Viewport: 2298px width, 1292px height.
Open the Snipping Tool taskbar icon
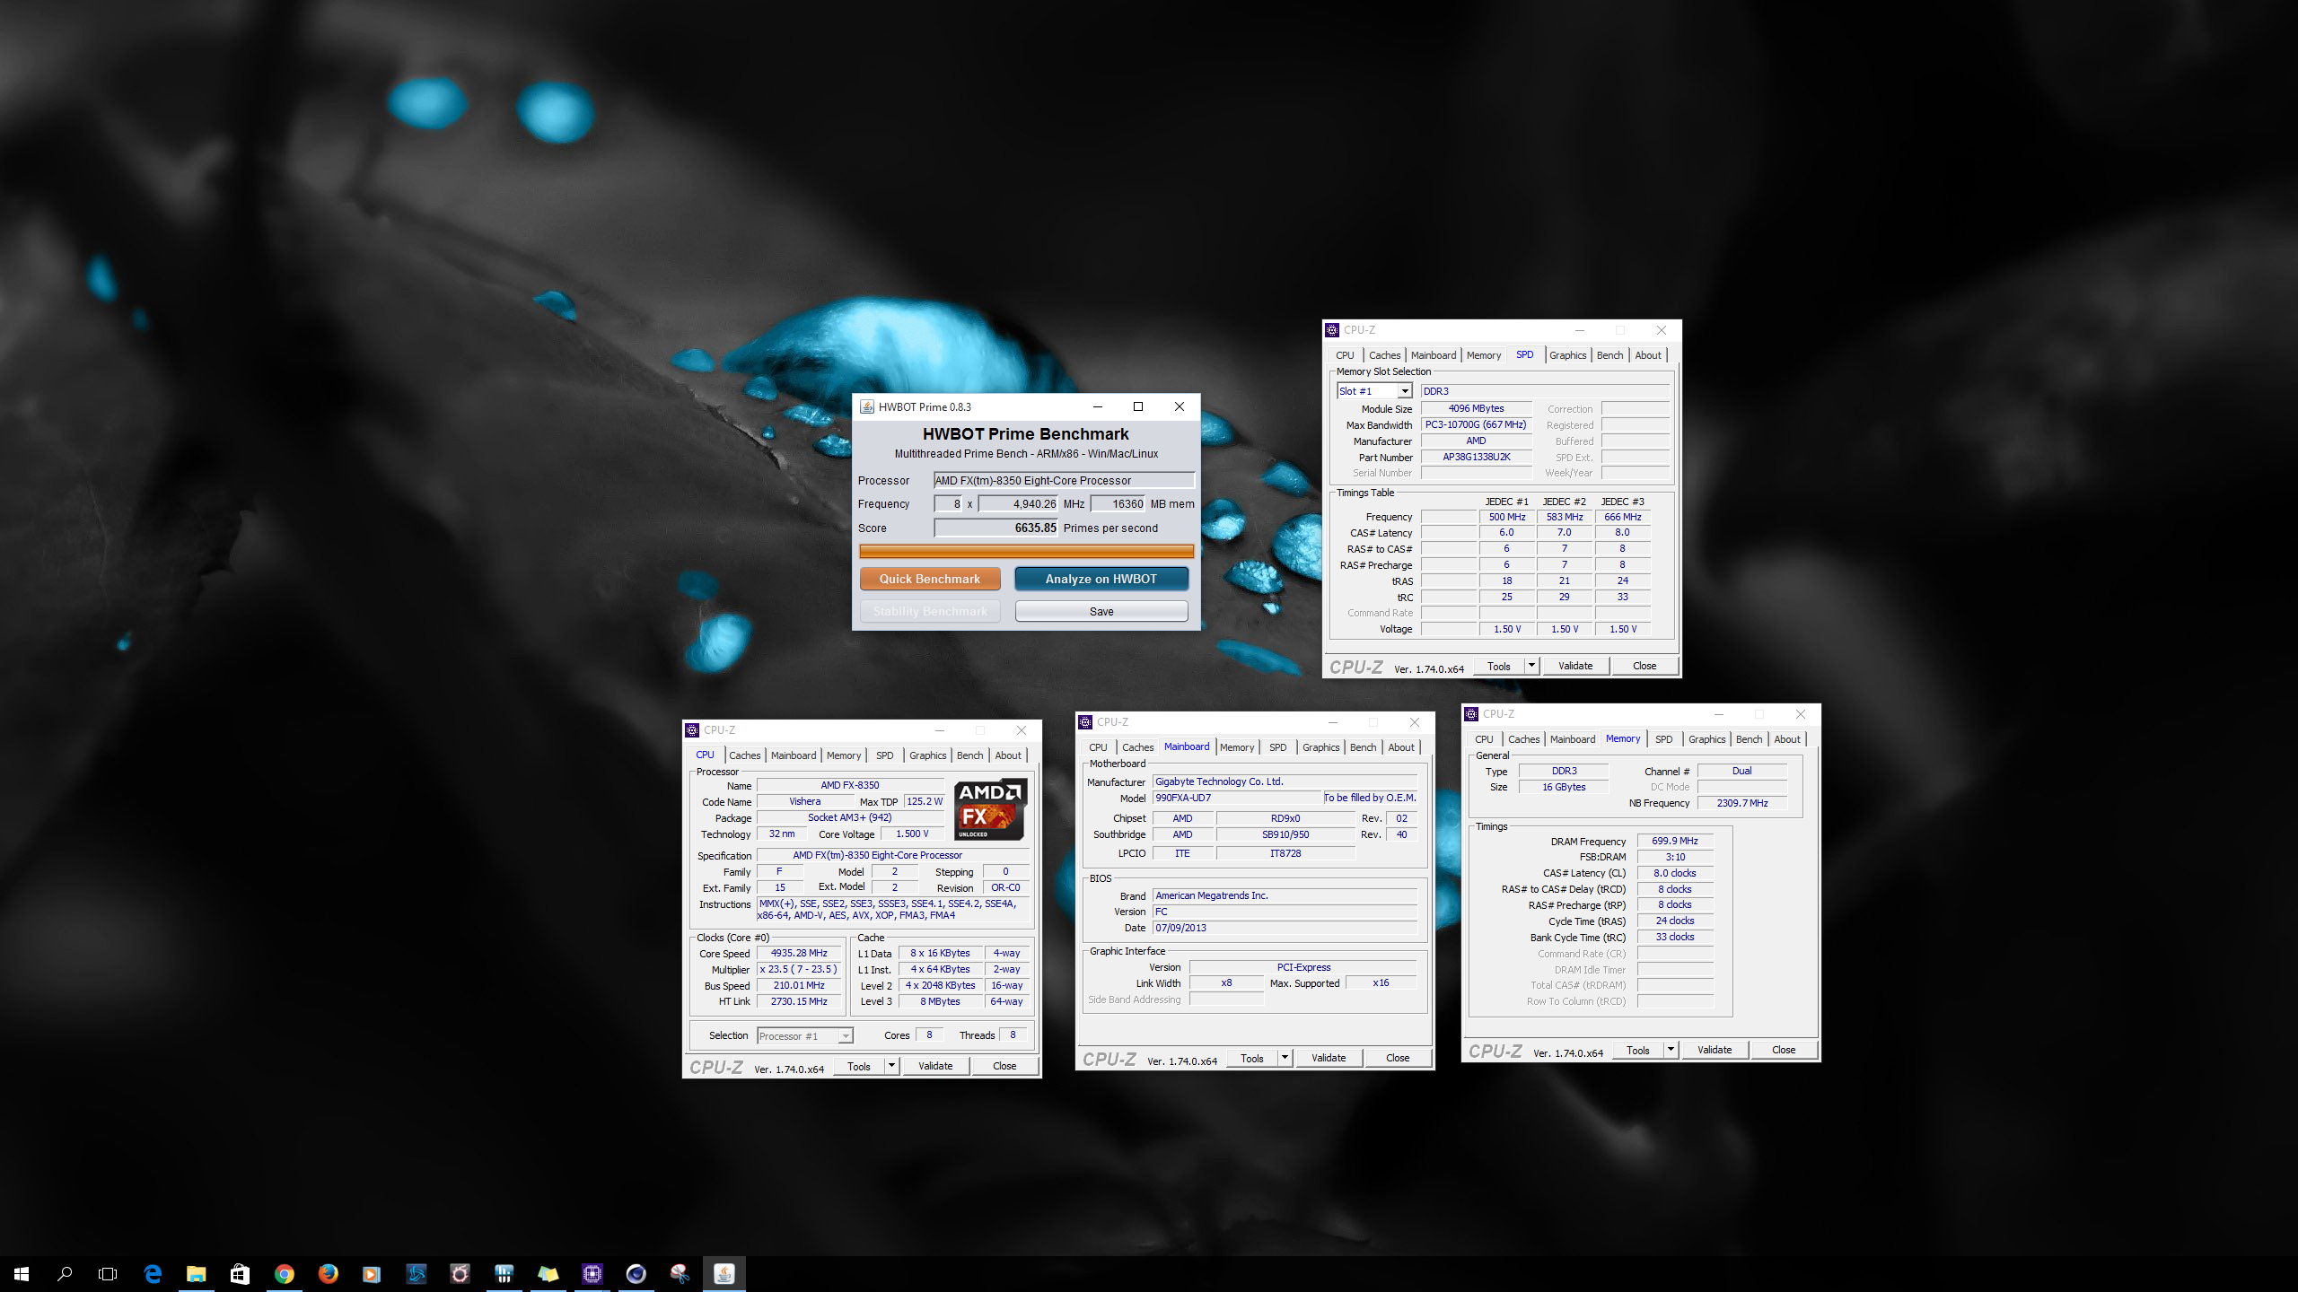pyautogui.click(x=680, y=1273)
